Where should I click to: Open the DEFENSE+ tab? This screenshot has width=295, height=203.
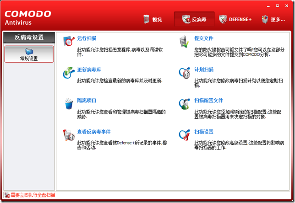(x=235, y=19)
